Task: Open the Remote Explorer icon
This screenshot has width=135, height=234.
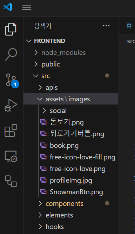Action: click(x=11, y=156)
